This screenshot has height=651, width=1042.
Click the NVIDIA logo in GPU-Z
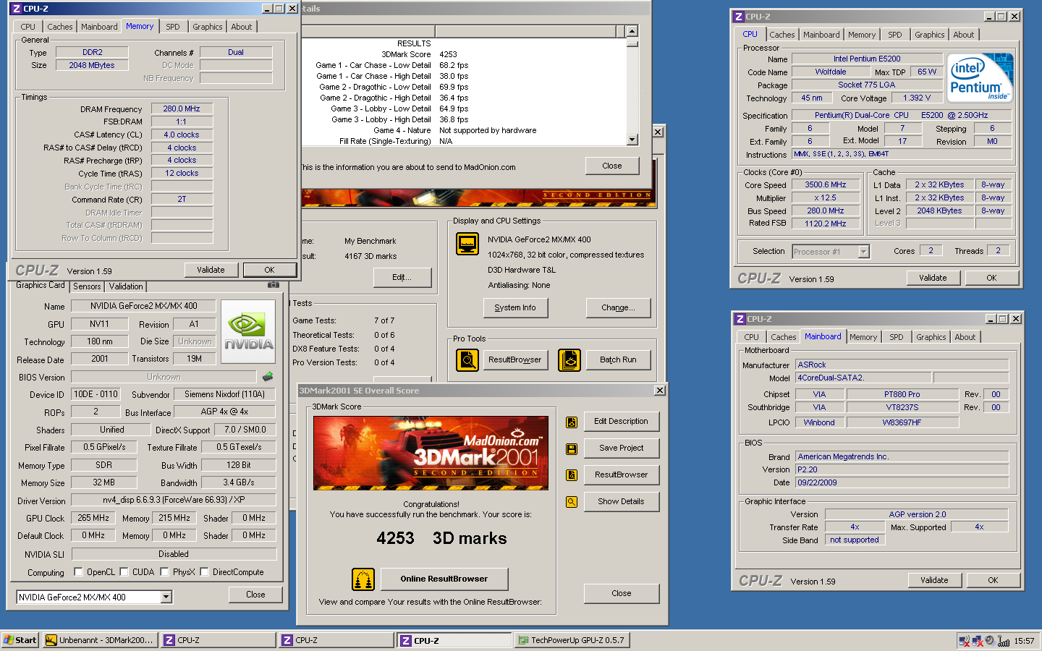coord(248,331)
